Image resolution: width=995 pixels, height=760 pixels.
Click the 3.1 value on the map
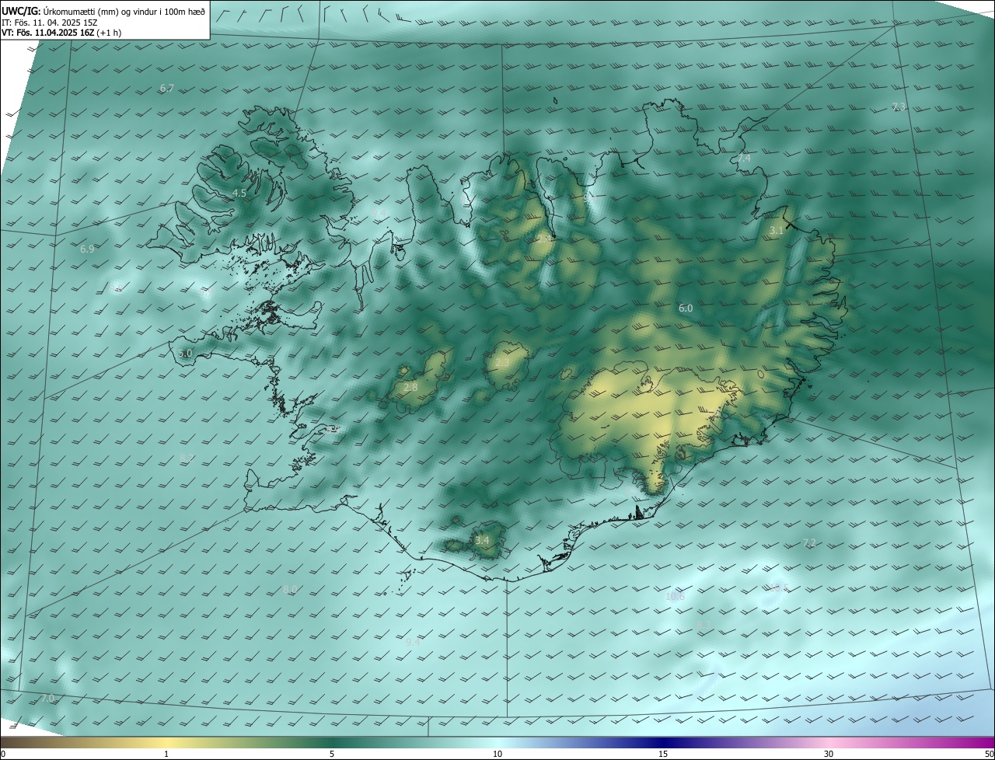coord(777,231)
